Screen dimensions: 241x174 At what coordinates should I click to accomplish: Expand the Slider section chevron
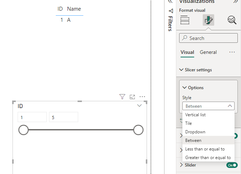pyautogui.click(x=181, y=165)
